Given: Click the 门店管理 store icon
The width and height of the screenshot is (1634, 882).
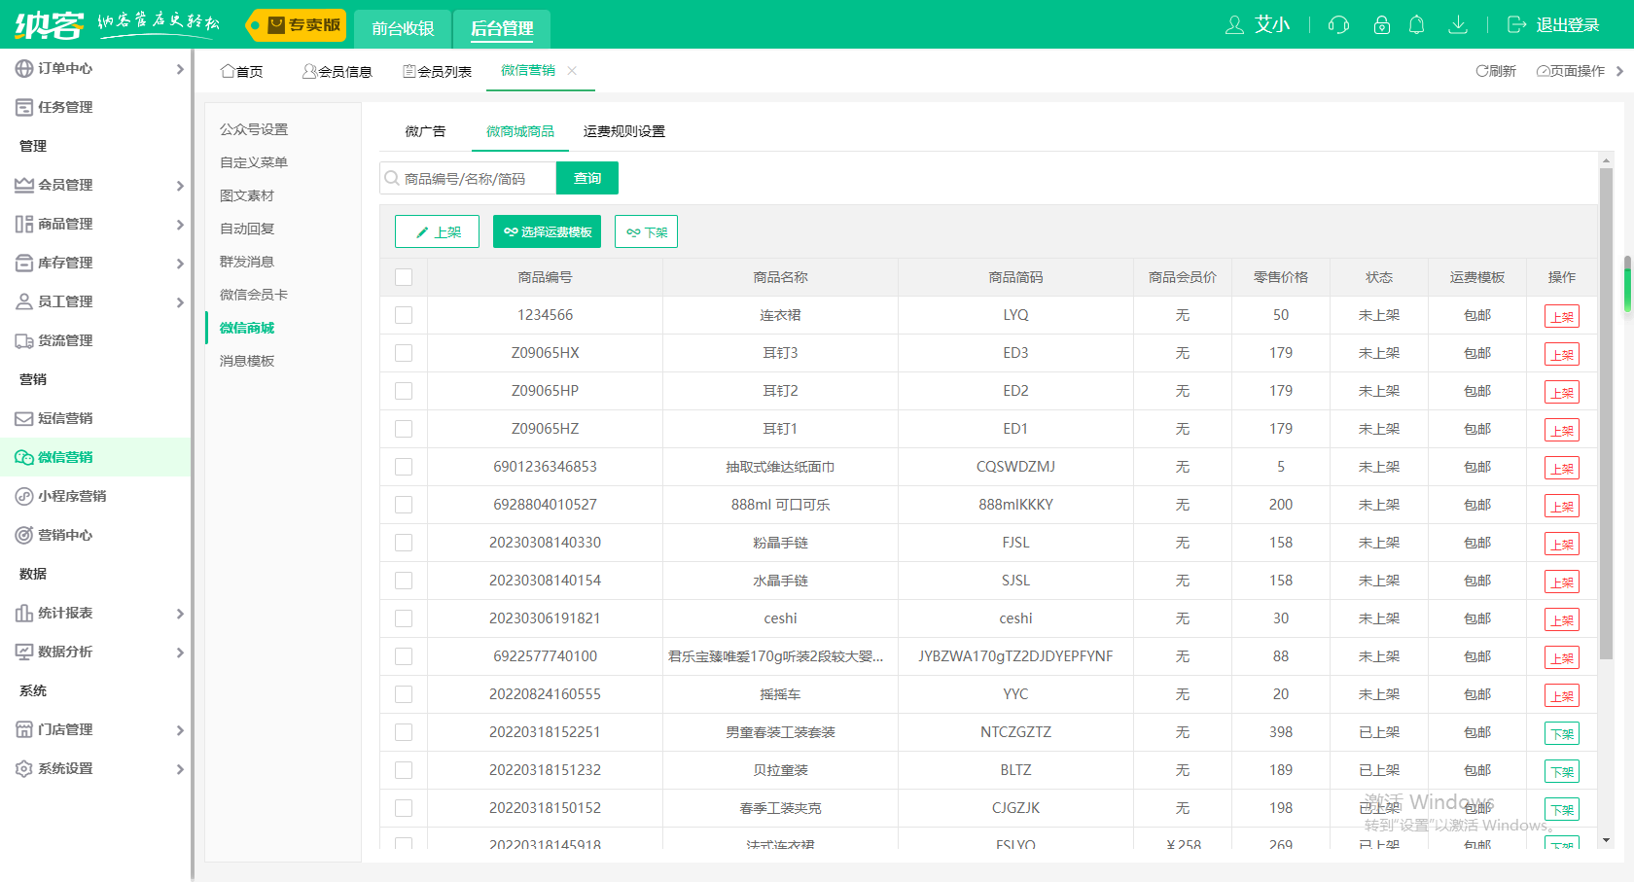Looking at the screenshot, I should (x=24, y=729).
